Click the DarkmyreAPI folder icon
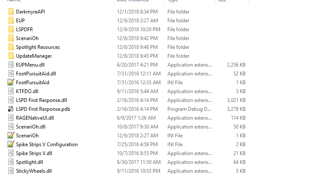Image resolution: width=315 pixels, height=190 pixels. click(11, 12)
